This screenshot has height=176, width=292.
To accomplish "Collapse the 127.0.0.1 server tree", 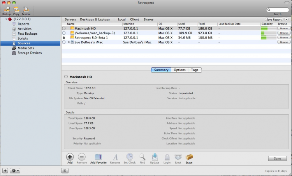I will click(x=6, y=19).
